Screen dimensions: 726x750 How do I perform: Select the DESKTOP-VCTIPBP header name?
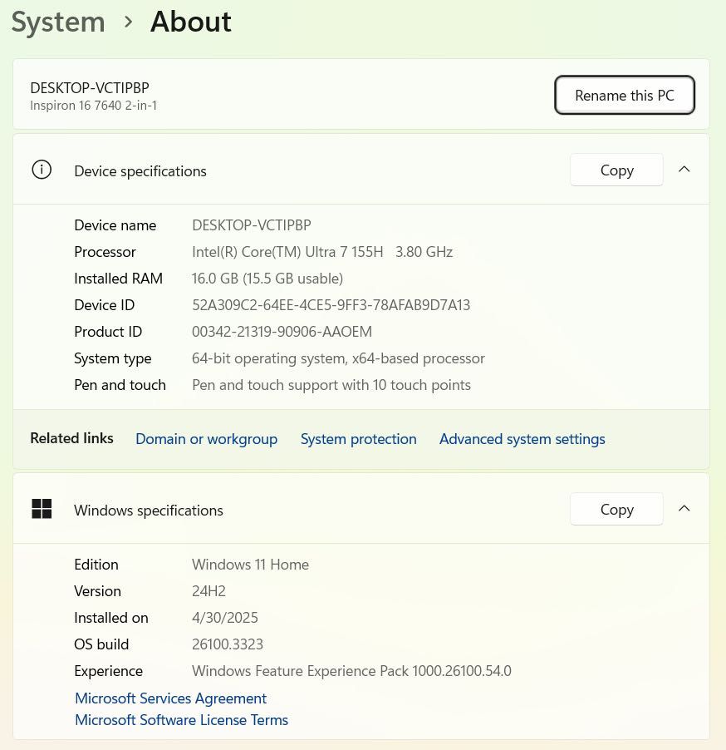tap(90, 88)
